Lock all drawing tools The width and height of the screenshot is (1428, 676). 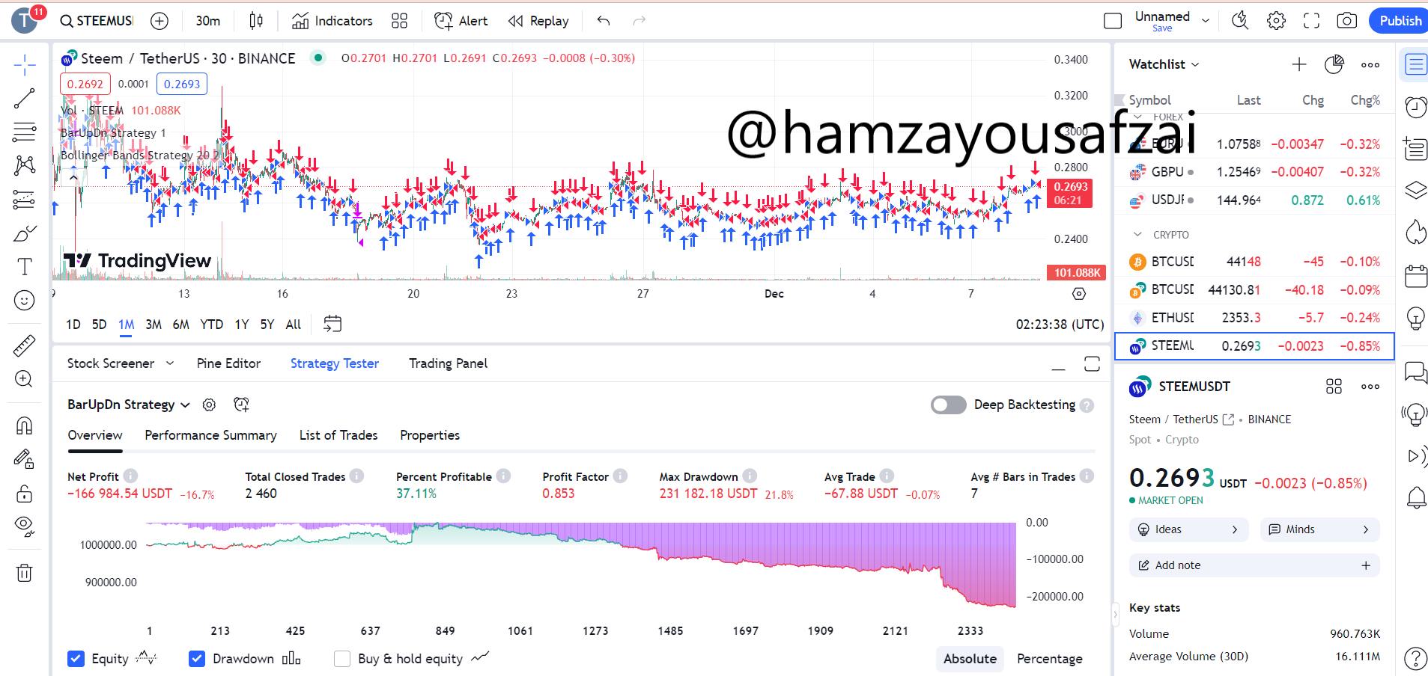pos(25,493)
